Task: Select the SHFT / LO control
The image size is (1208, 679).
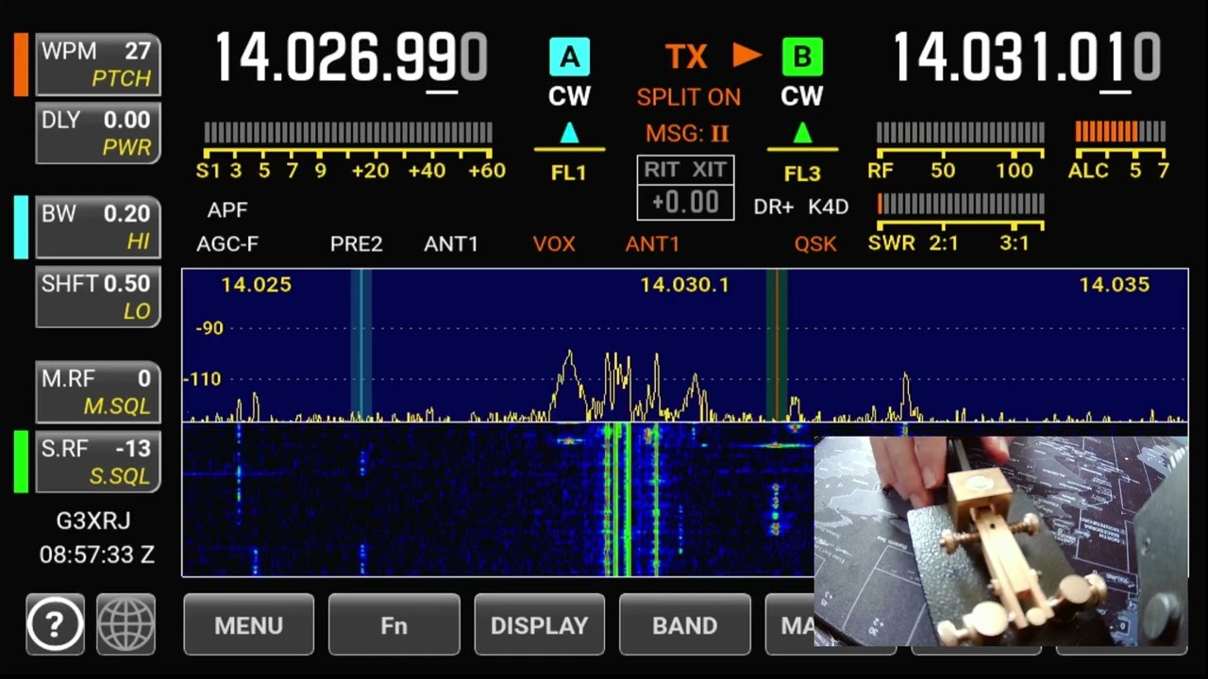Action: pos(98,297)
